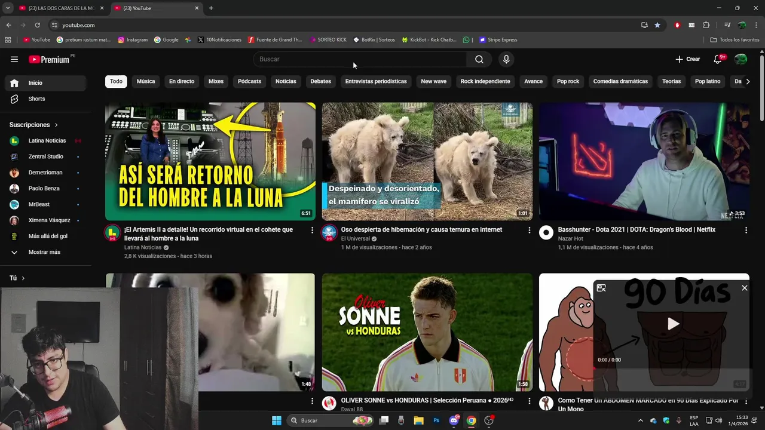Select the Noticias filter chip
The width and height of the screenshot is (765, 430).
286,81
